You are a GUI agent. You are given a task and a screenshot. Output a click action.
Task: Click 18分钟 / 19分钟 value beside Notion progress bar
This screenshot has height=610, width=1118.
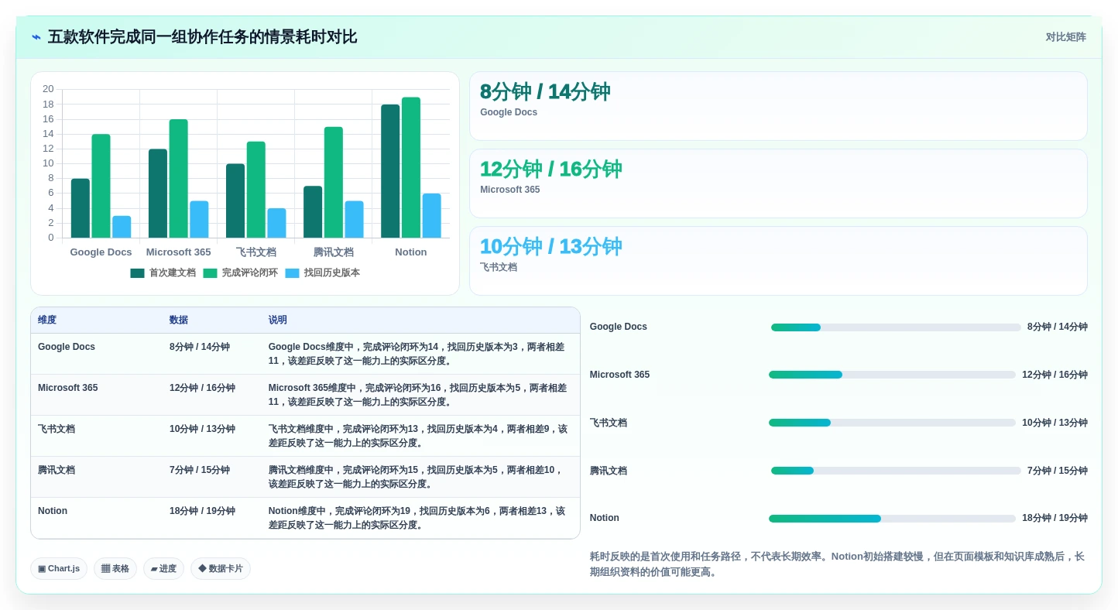1055,518
